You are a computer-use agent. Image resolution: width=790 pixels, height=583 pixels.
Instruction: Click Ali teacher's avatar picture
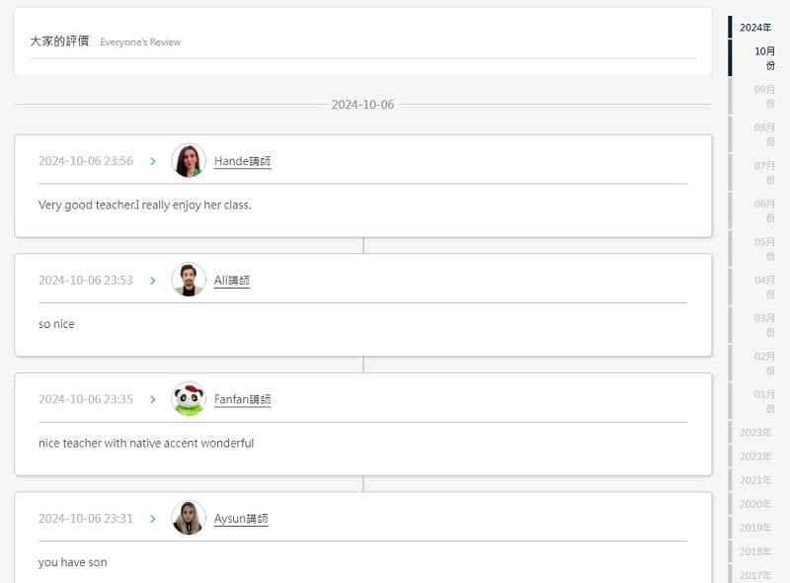point(189,280)
